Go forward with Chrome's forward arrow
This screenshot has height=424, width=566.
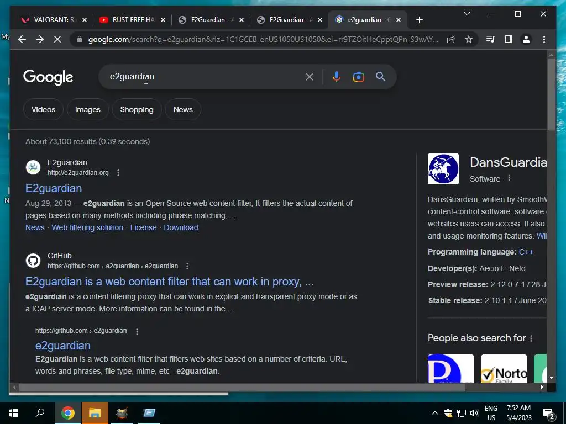tap(40, 39)
